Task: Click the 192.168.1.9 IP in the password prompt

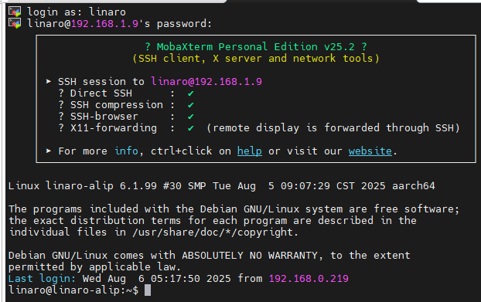Action: (104, 24)
